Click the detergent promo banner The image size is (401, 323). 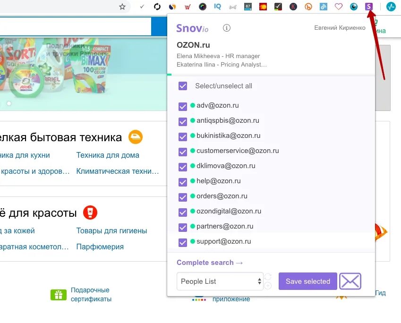(84, 74)
